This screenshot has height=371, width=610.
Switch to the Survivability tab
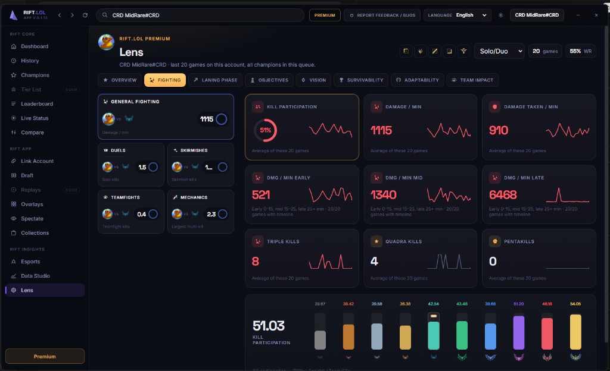tap(361, 80)
